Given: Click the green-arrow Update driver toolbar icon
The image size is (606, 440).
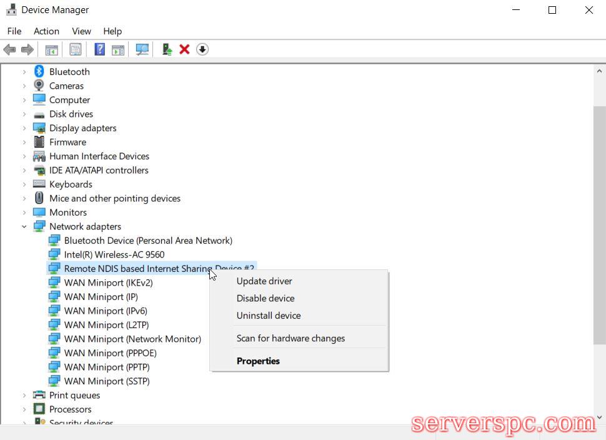Looking at the screenshot, I should 167,49.
